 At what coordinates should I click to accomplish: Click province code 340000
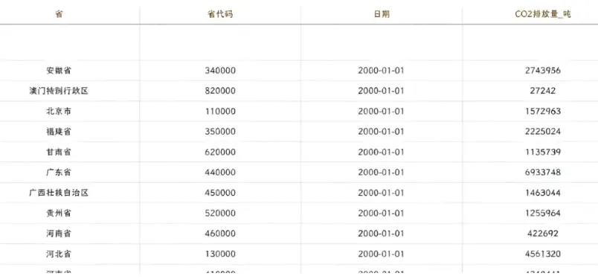coord(220,71)
